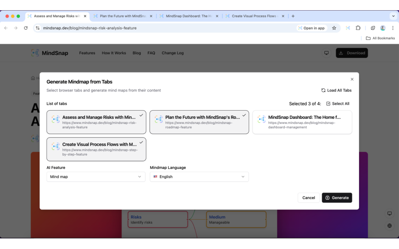
Task: Click the Generate button
Action: (x=337, y=198)
